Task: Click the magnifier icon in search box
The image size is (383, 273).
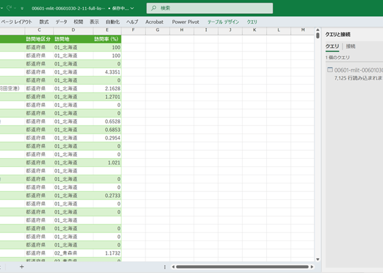Action: [153, 8]
